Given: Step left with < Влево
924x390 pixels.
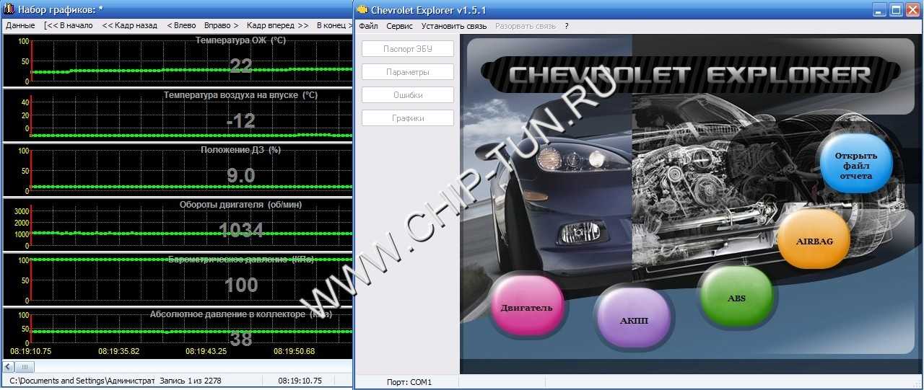Looking at the screenshot, I should click(181, 25).
